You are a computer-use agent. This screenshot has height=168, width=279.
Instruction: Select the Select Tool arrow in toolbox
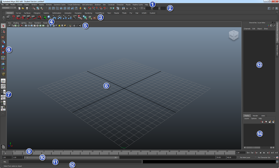point(3,26)
